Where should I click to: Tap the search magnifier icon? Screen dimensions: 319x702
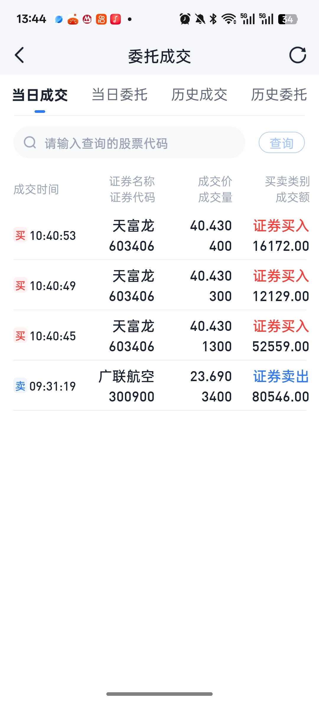pos(30,142)
